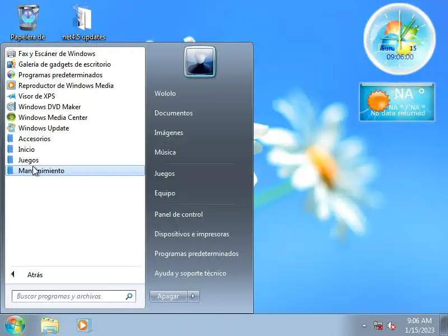The image size is (448, 336).
Task: Click the Apagar button
Action: (x=169, y=296)
